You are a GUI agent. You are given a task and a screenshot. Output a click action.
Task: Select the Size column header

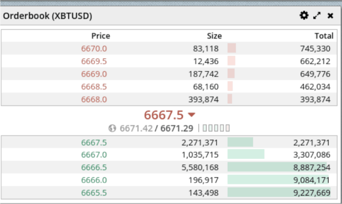[214, 36]
